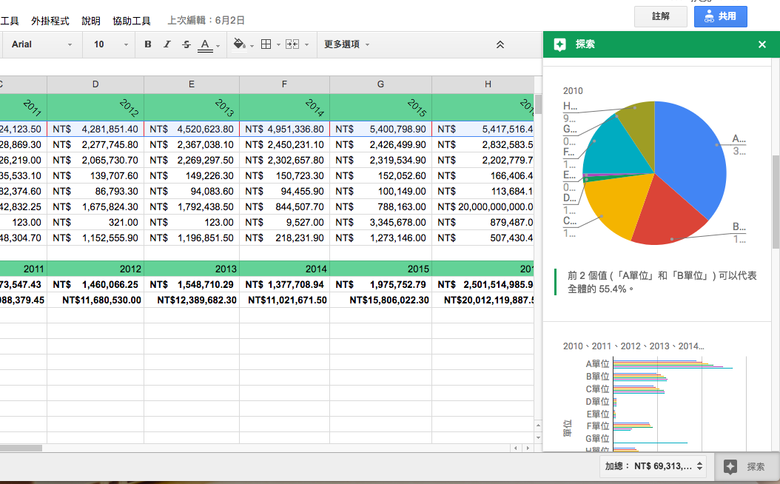
Task: Select cell with 150,723.30
Action: coord(284,175)
